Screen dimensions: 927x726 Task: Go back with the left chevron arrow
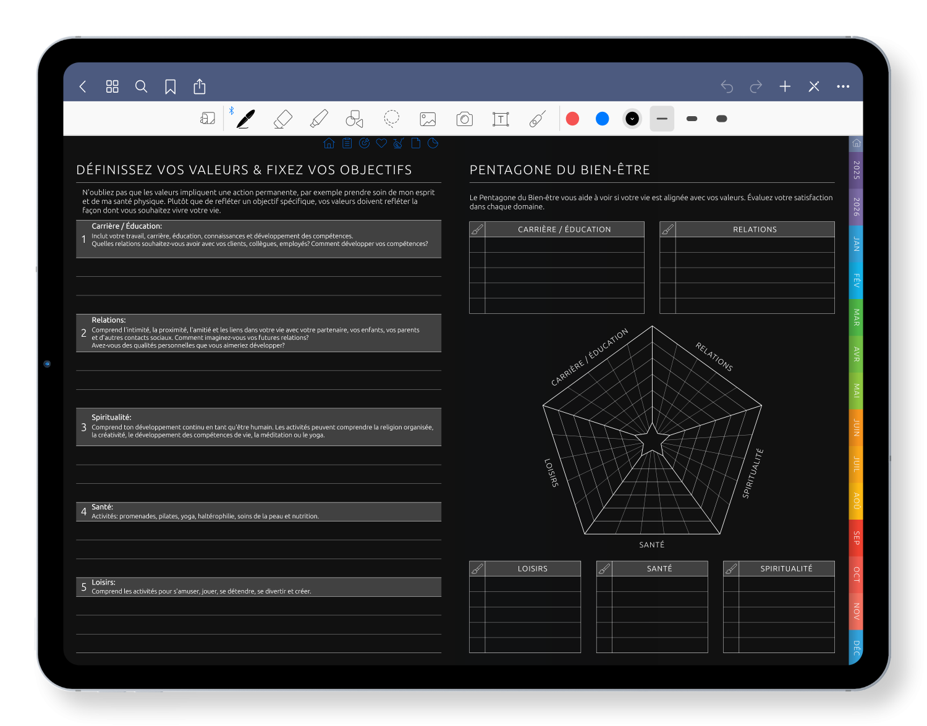83,87
